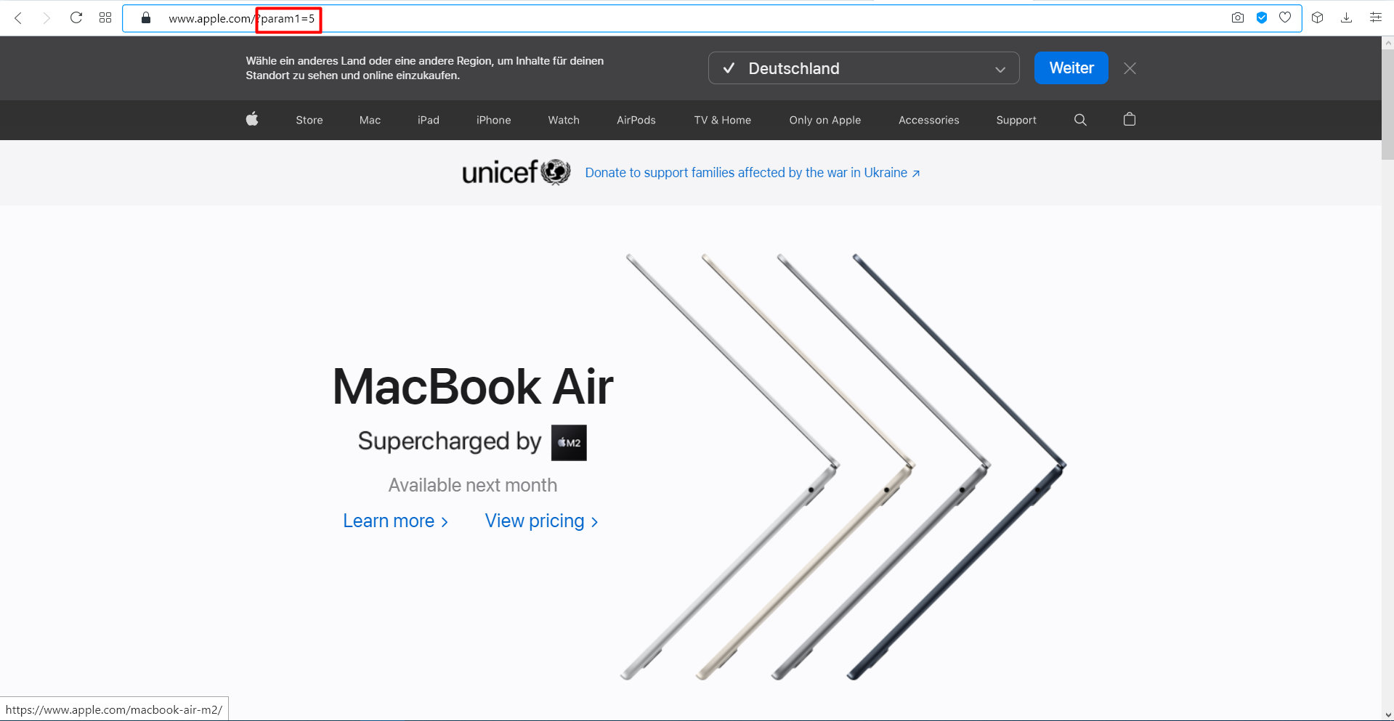The height and width of the screenshot is (721, 1394).
Task: Click the Ukraine donation link
Action: point(753,173)
